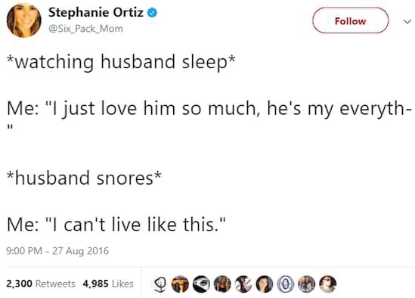Screen dimensions: 415x298
Task: Click the "watching husband sleep" tweet line
Action: tap(121, 62)
